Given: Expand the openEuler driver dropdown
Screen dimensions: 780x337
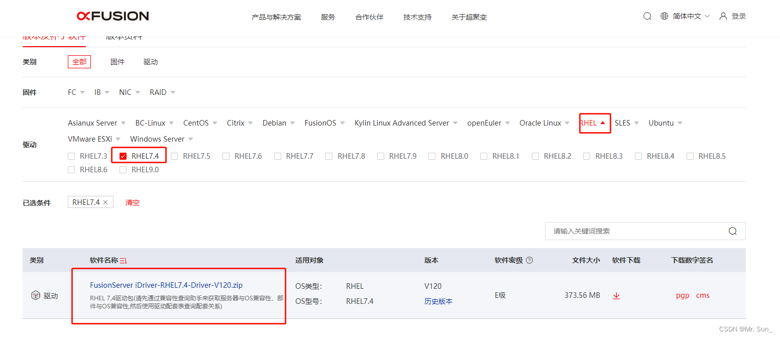Looking at the screenshot, I should point(489,123).
